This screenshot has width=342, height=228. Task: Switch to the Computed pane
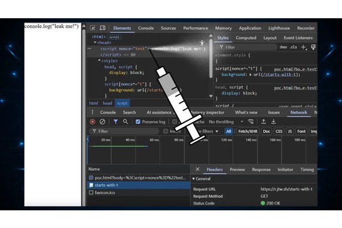[x=246, y=38]
